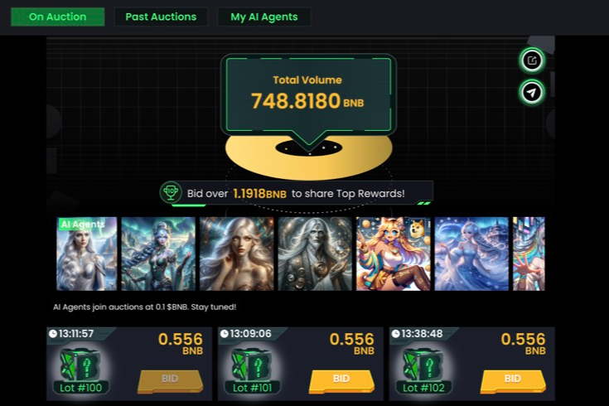Open the Telegram paper-plane icon
Viewport: 609px width, 406px height.
[x=532, y=93]
